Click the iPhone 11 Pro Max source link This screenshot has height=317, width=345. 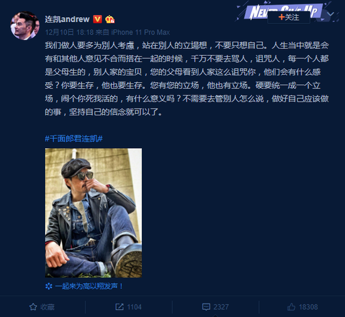[x=141, y=33]
